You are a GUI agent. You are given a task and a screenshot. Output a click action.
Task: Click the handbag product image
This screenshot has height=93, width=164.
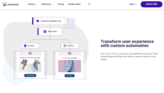(70, 66)
